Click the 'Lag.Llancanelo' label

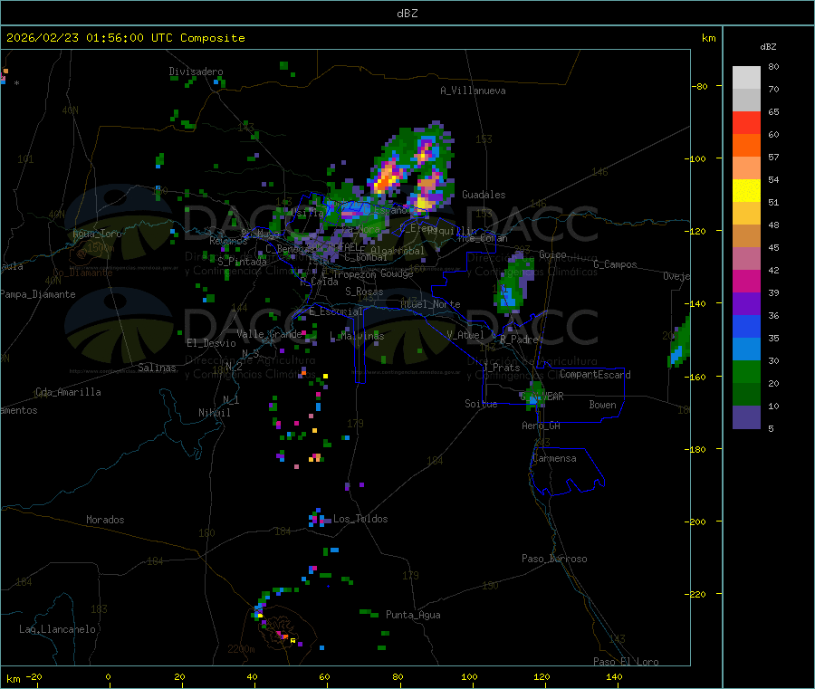57,629
